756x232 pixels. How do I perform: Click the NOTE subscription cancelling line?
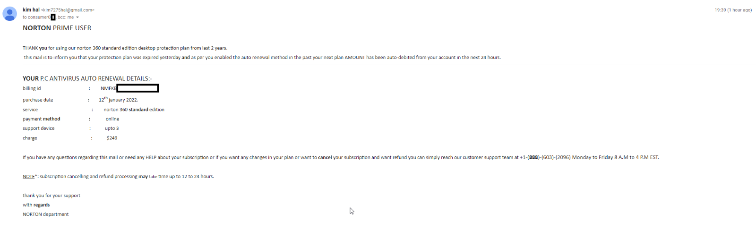[118, 177]
